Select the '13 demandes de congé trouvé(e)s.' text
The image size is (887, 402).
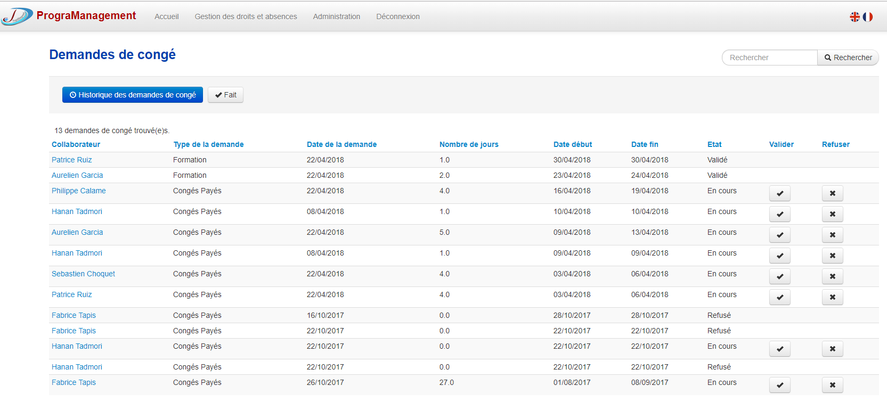click(x=112, y=130)
